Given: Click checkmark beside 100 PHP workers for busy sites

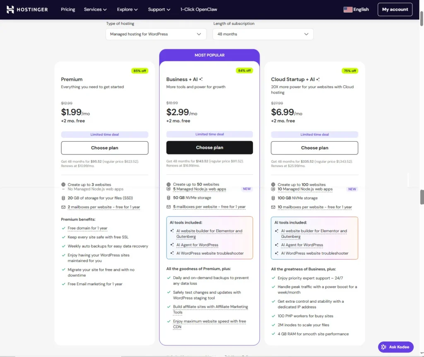Looking at the screenshot, I should point(273,316).
